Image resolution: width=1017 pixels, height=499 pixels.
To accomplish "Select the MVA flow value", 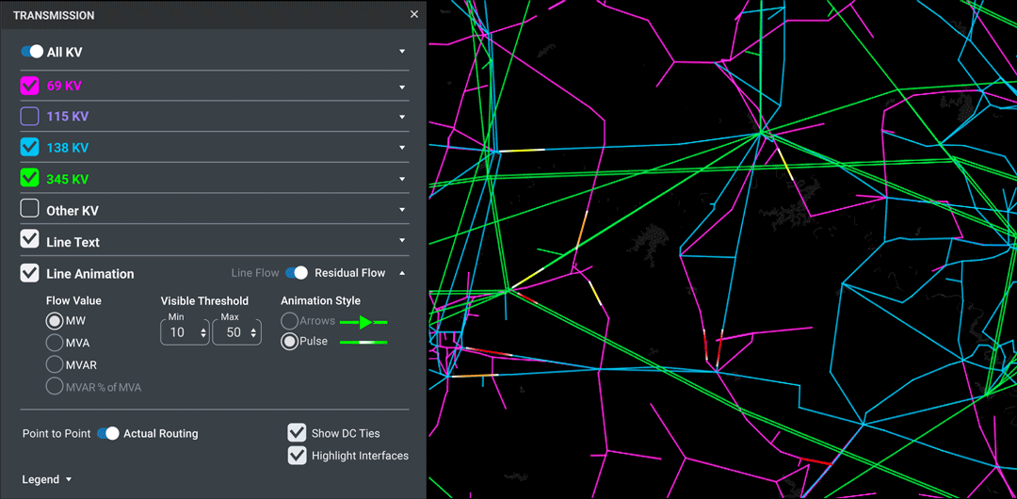I will [55, 342].
